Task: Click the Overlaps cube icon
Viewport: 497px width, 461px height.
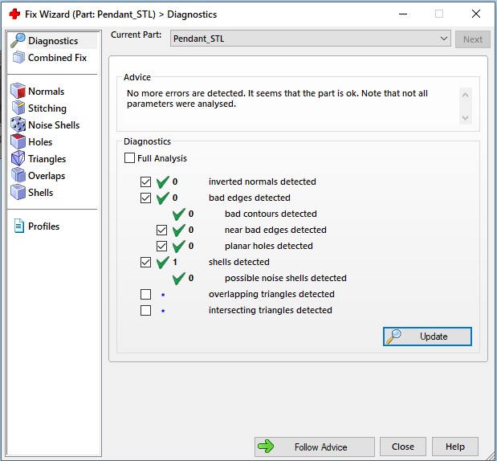Action: pos(18,175)
